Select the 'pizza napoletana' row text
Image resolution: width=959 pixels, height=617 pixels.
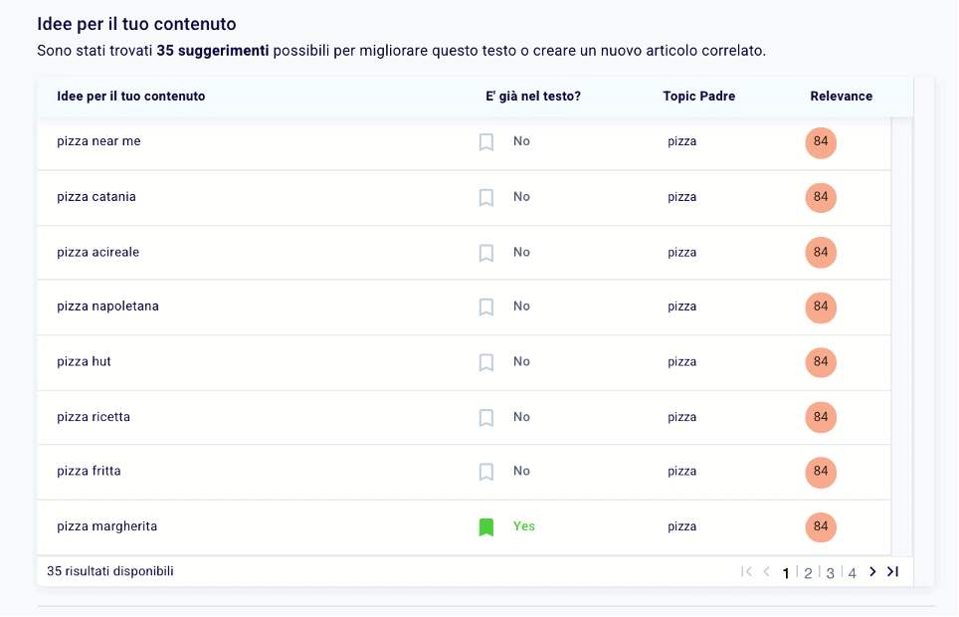[x=107, y=307]
